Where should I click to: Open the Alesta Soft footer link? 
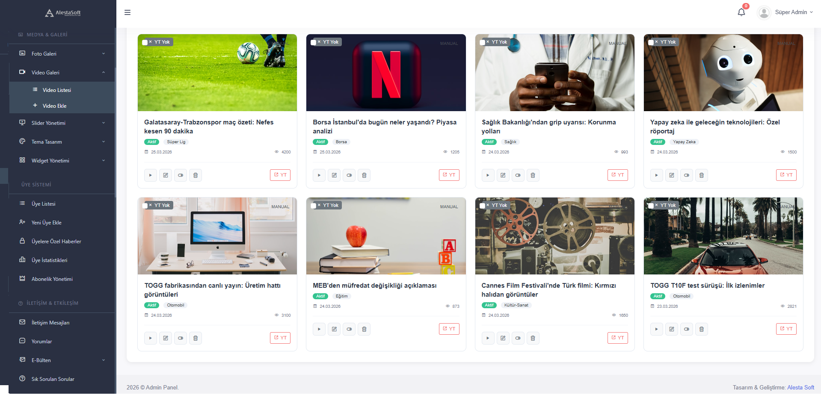coord(800,387)
